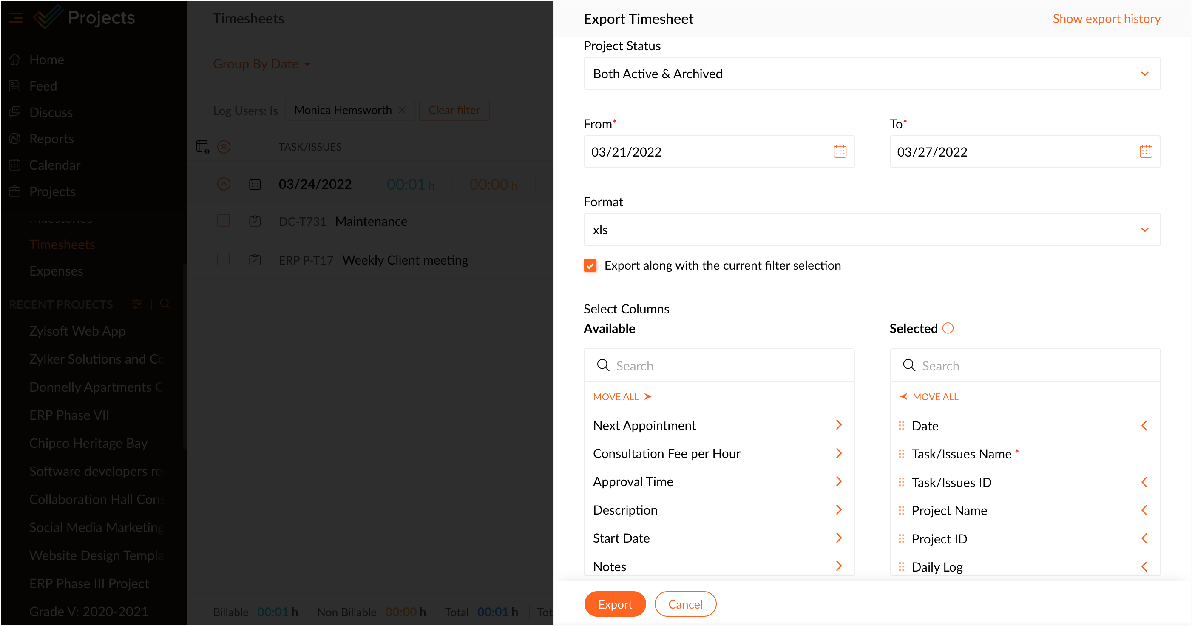Grab the Date column drag handle

tap(901, 426)
